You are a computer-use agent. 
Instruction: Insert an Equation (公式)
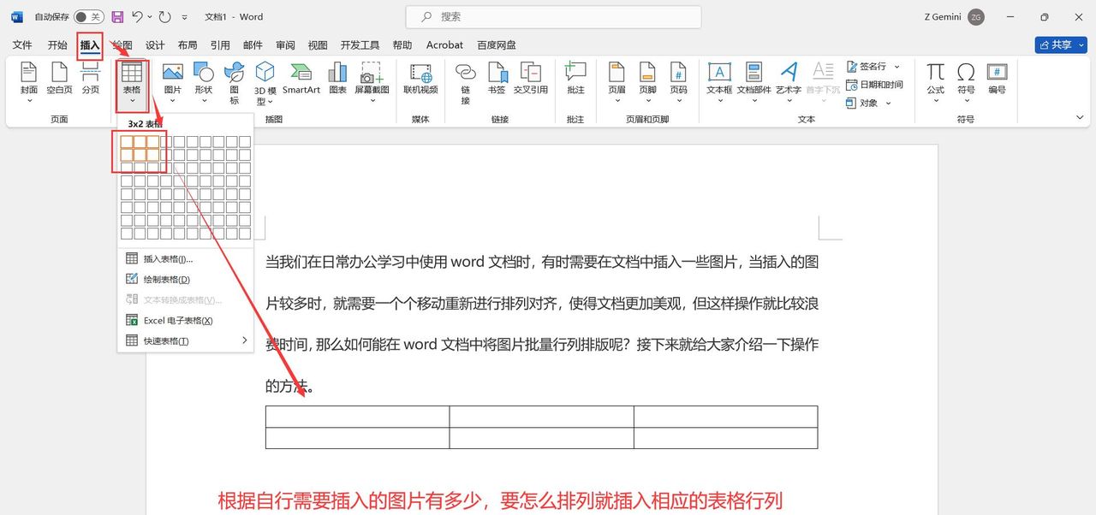click(x=935, y=82)
